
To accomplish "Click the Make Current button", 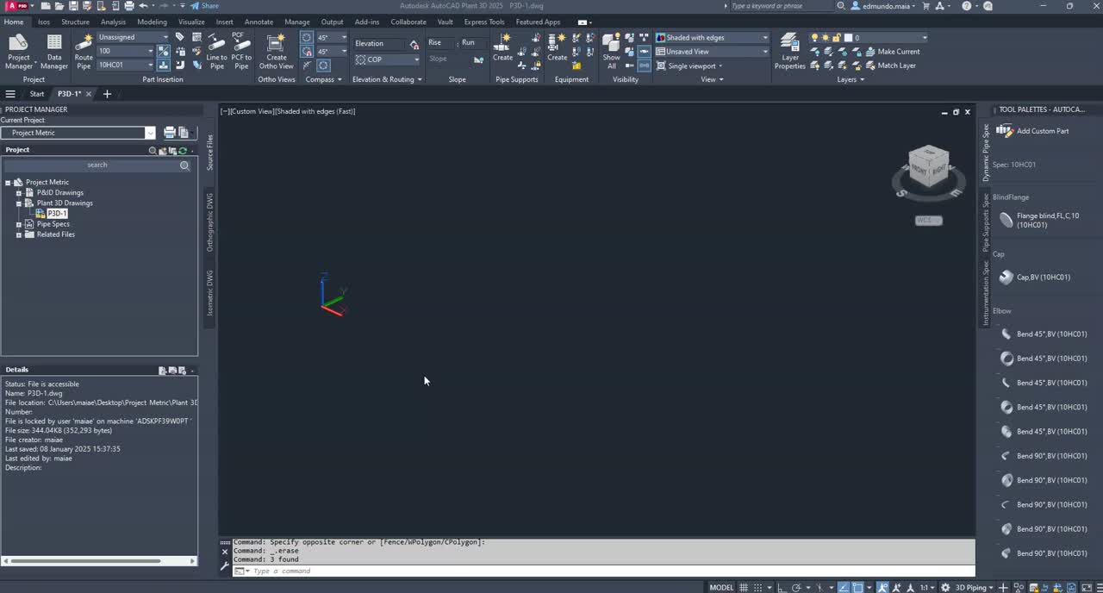I will (x=898, y=51).
